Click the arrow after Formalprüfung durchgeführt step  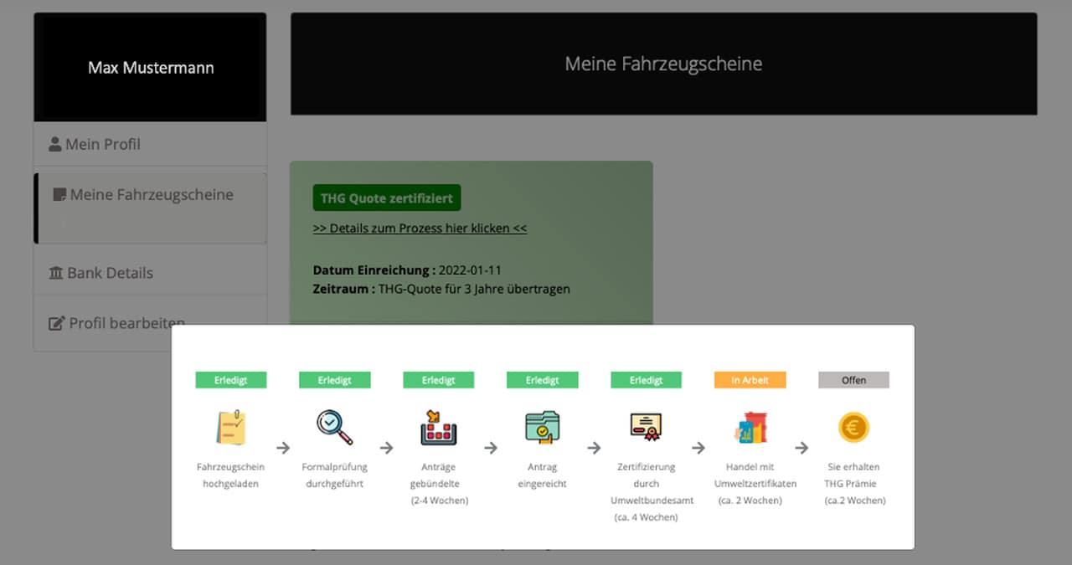387,448
